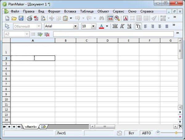Print the document icon
This screenshot has width=185, height=140.
tap(29, 18)
